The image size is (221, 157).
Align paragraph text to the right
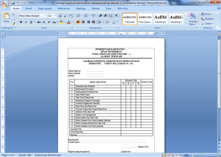click(88, 22)
